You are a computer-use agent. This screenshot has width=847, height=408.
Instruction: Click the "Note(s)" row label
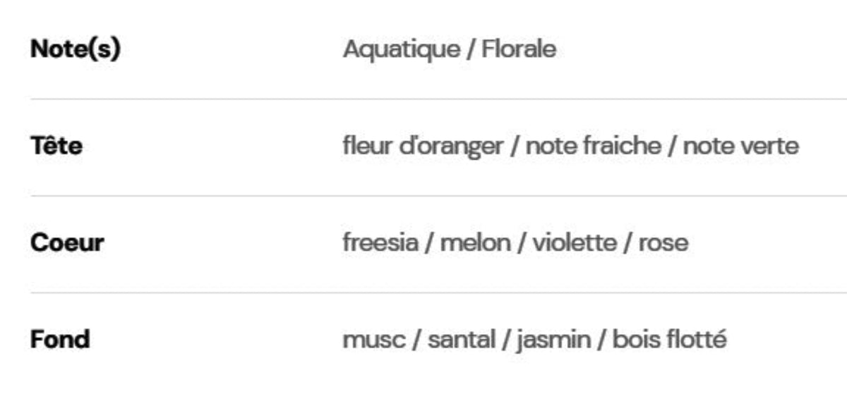[x=76, y=50]
